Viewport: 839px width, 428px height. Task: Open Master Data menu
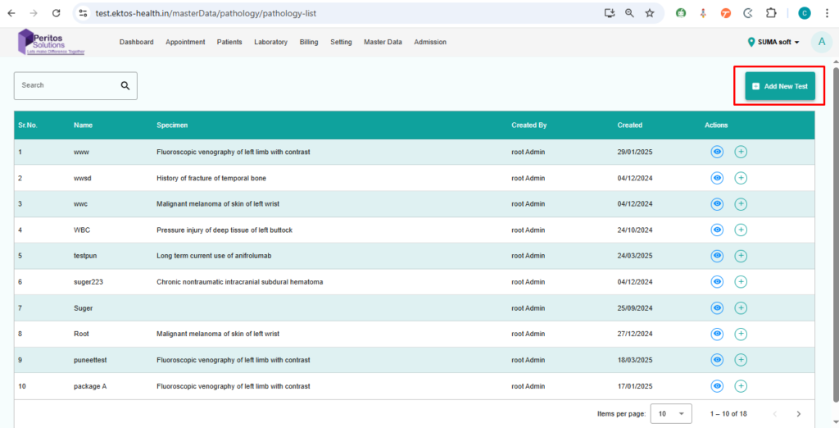(x=383, y=43)
